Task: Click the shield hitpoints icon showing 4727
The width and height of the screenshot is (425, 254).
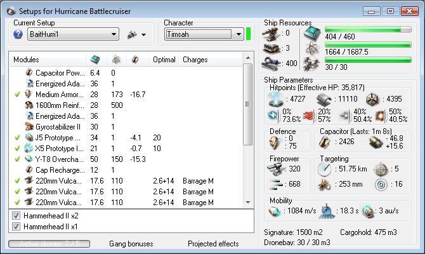Action: [x=275, y=99]
